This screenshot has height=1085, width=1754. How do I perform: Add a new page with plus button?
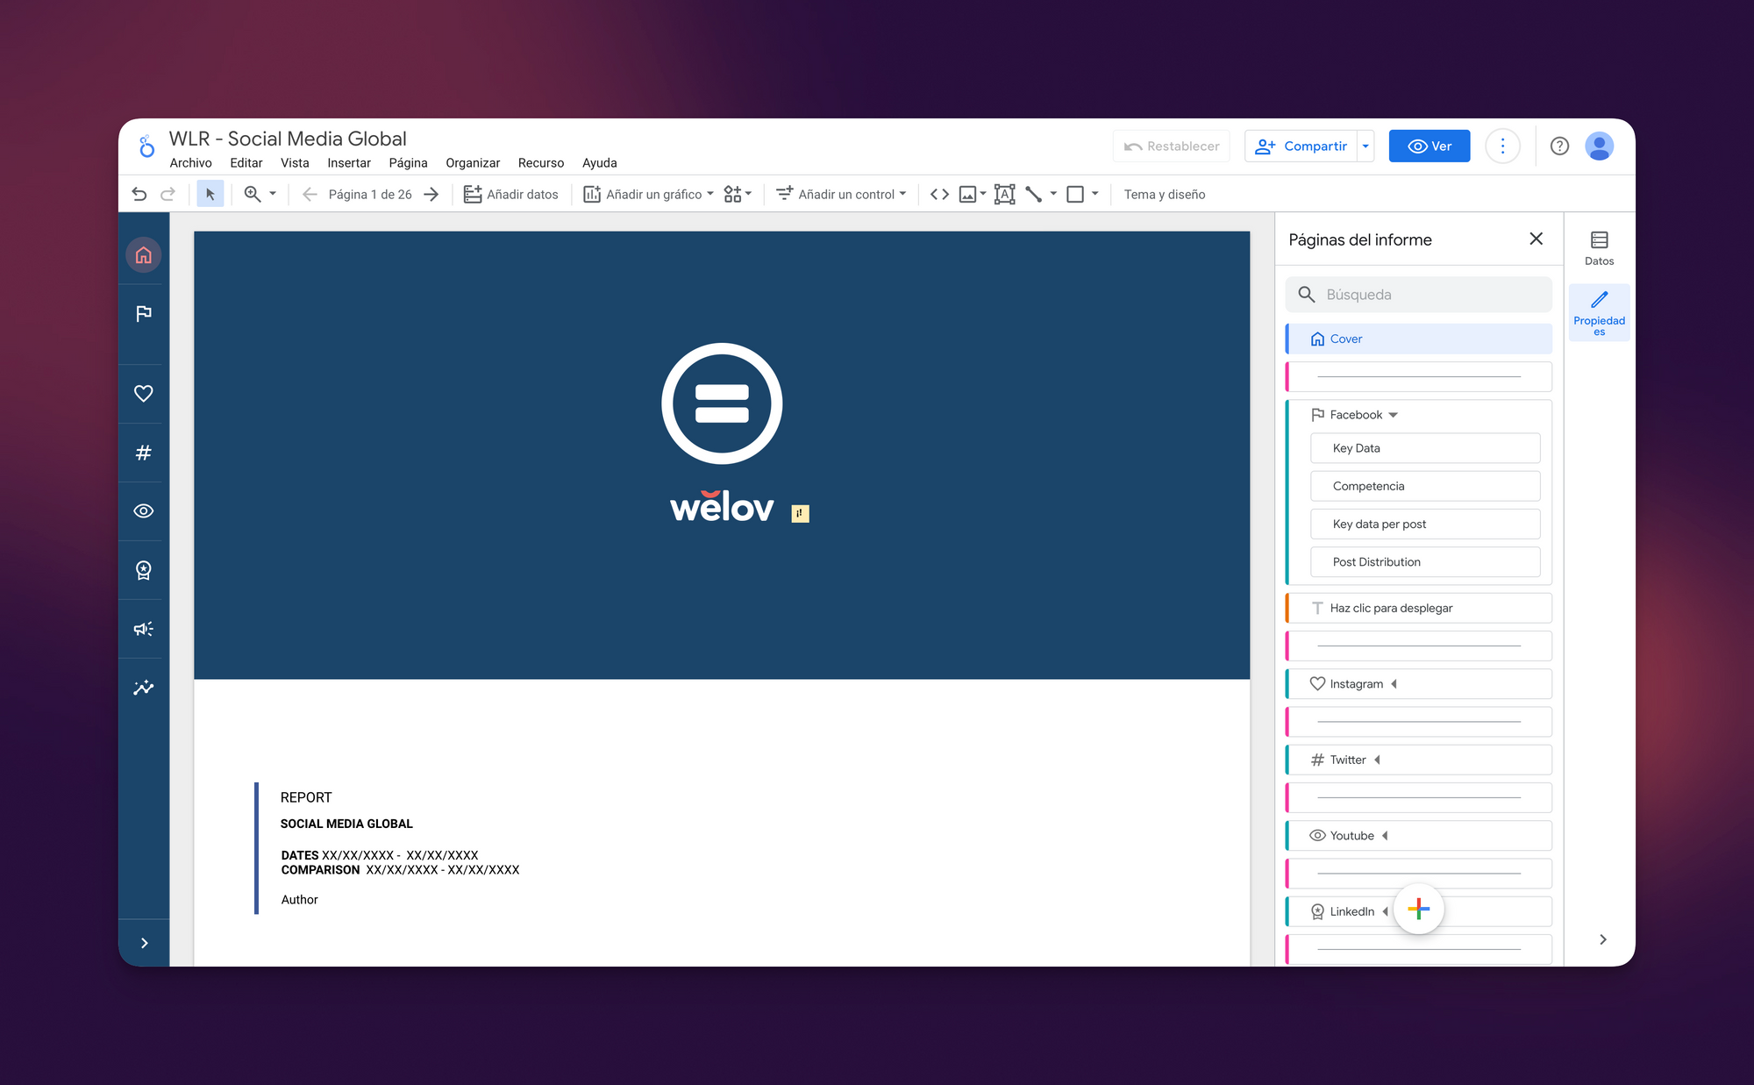click(x=1418, y=909)
